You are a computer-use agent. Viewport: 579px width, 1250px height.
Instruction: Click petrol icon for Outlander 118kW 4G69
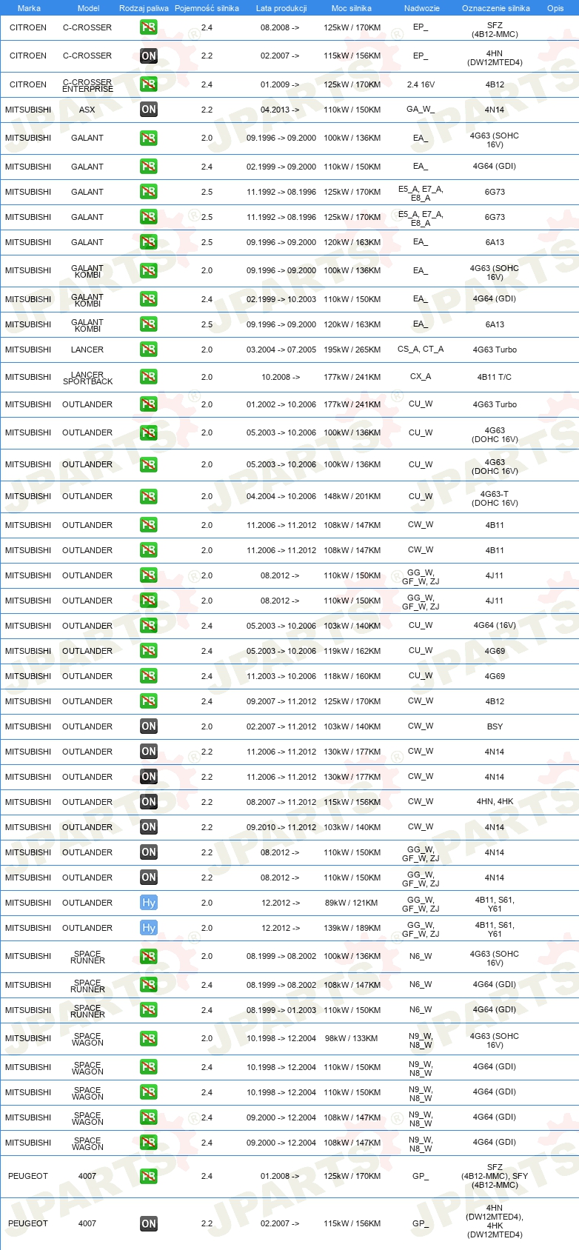149,676
